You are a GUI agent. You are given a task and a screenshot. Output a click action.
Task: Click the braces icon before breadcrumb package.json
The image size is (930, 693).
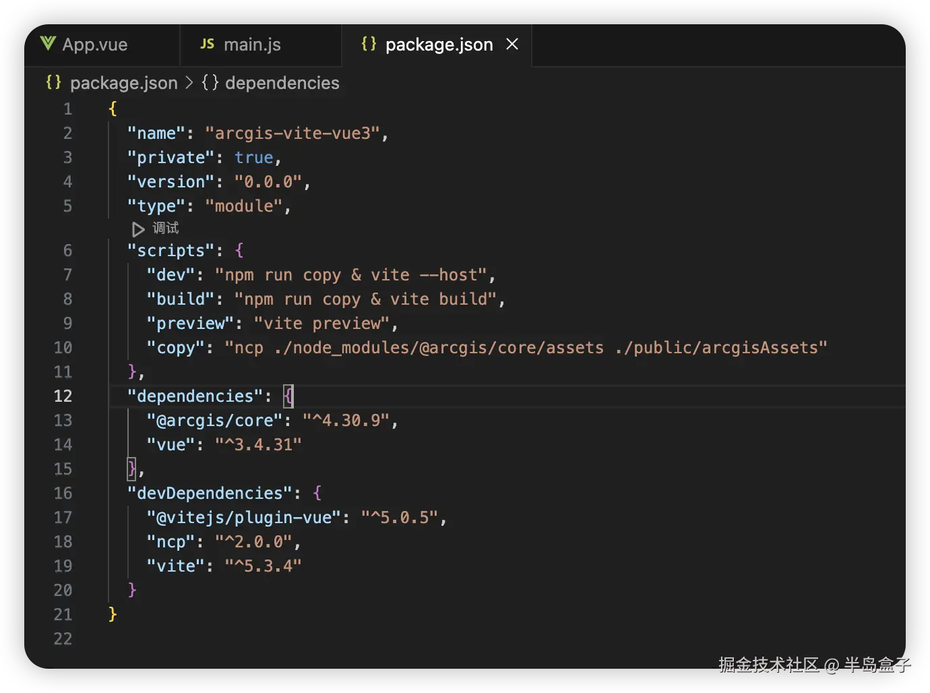[x=53, y=82]
